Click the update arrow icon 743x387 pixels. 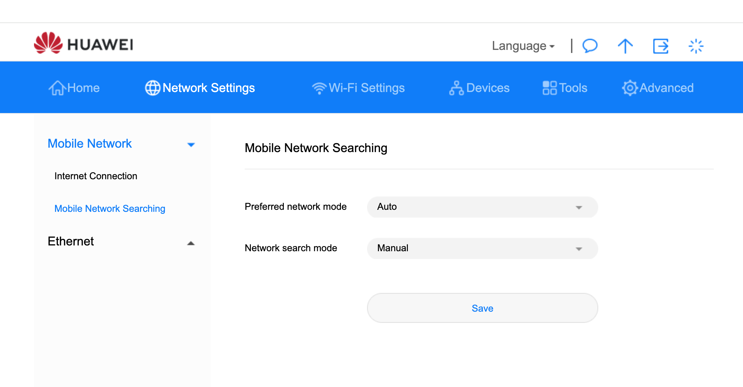point(625,46)
